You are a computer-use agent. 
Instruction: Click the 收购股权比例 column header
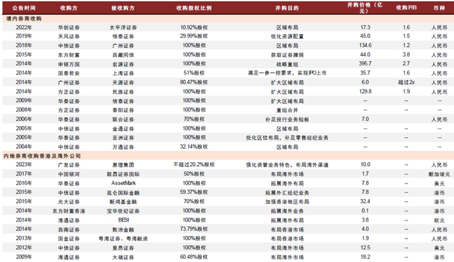(194, 8)
